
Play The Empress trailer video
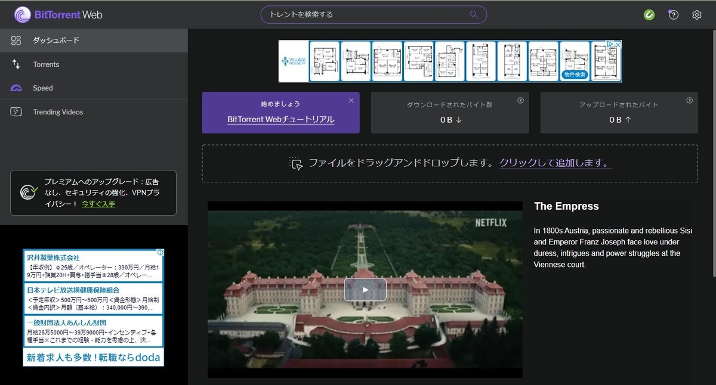point(365,290)
